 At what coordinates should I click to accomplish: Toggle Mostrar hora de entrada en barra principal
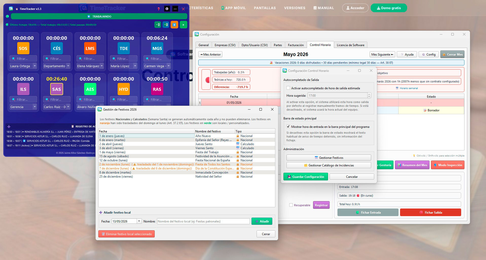[x=288, y=127]
